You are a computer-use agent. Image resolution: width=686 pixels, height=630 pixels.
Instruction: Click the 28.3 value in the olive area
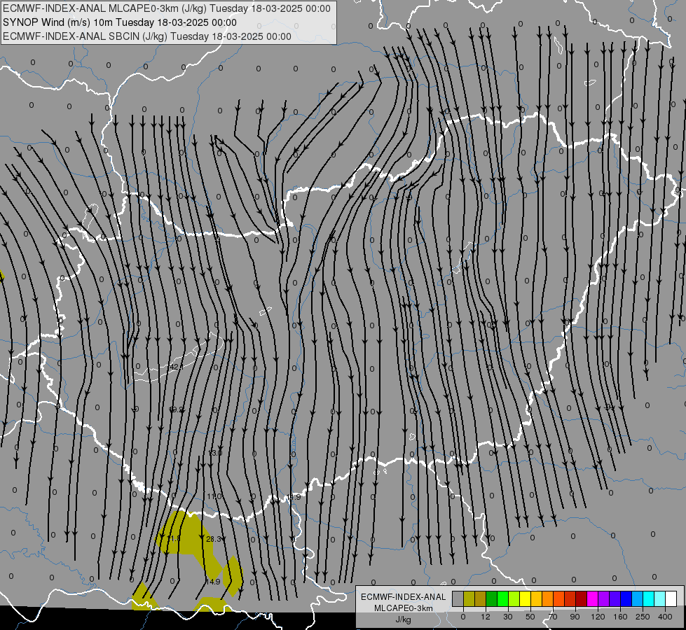[214, 539]
